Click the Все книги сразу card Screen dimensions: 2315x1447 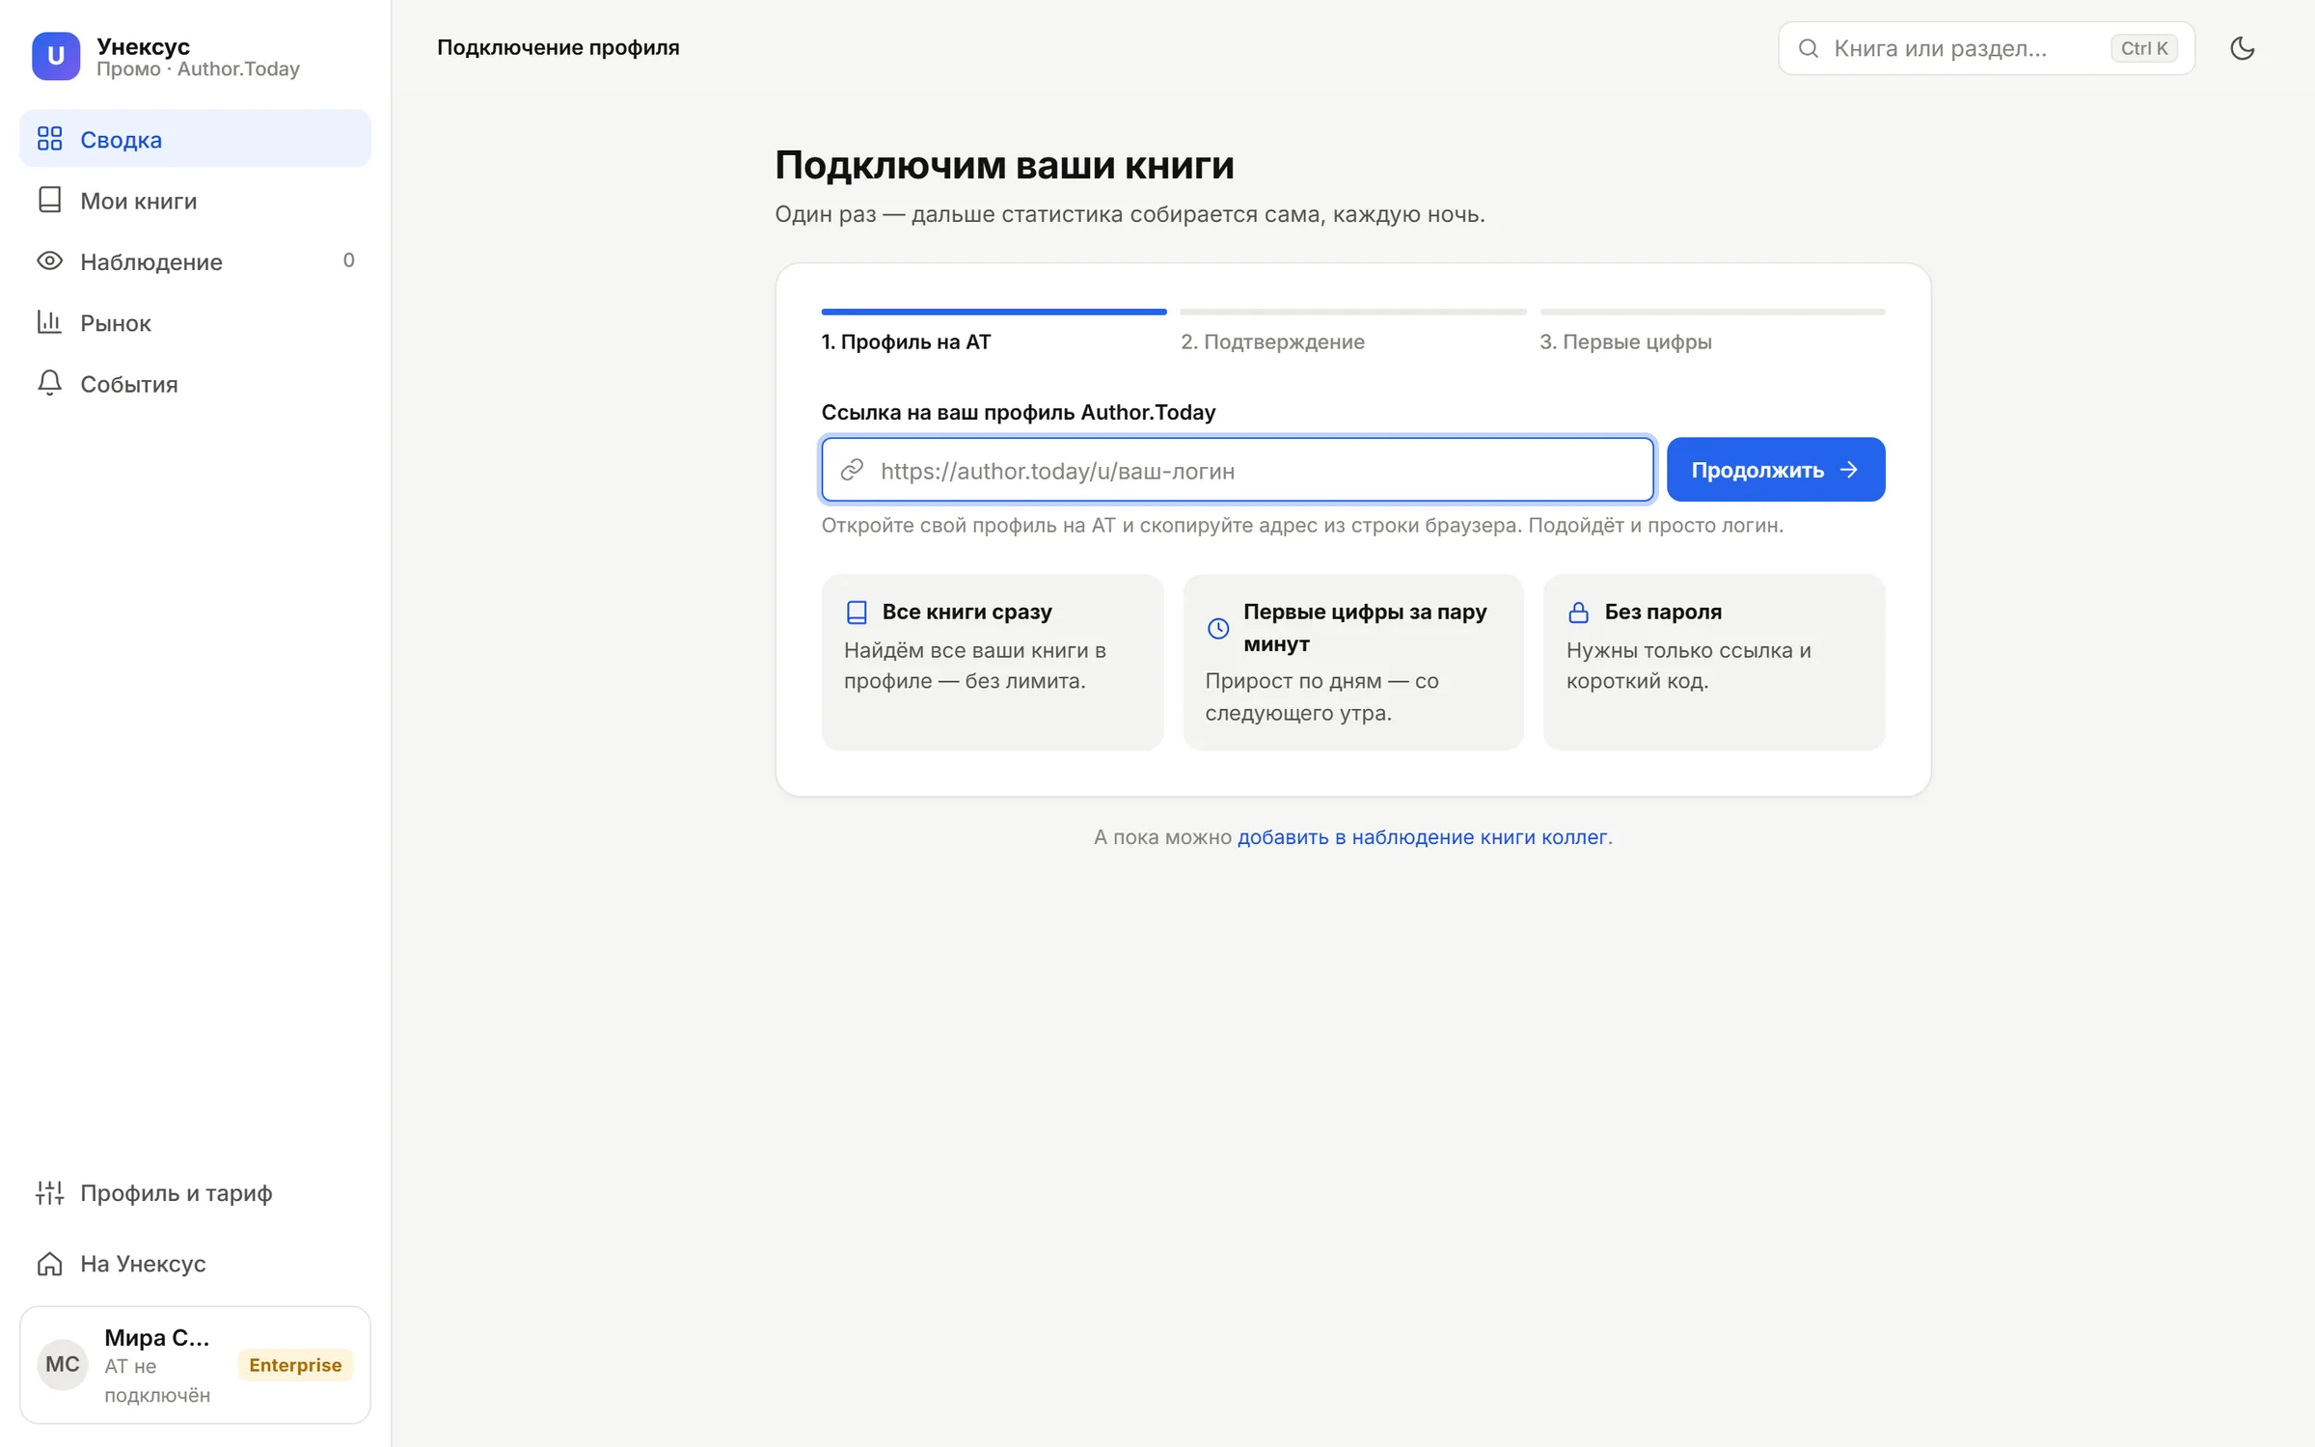click(992, 662)
